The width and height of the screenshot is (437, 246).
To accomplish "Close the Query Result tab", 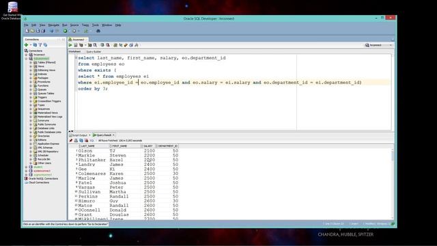I will [114, 135].
